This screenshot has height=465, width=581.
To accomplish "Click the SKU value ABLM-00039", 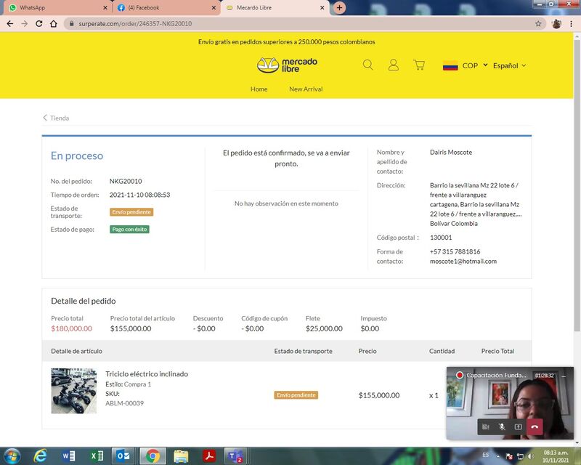I will pyautogui.click(x=124, y=403).
